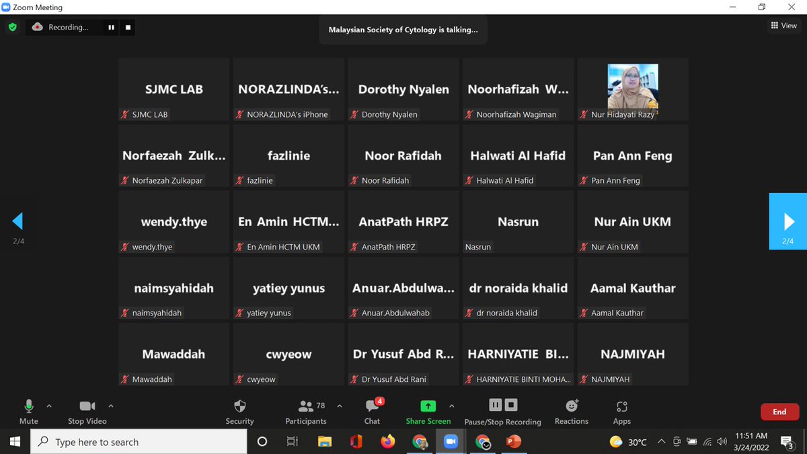Open Task View on taskbar
807x454 pixels.
tap(293, 442)
